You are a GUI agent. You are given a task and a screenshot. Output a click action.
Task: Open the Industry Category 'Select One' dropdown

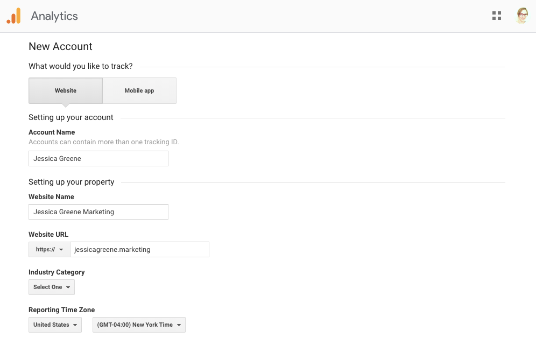(x=52, y=287)
